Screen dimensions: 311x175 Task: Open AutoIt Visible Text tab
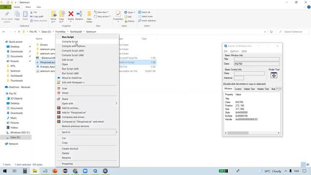(x=249, y=89)
